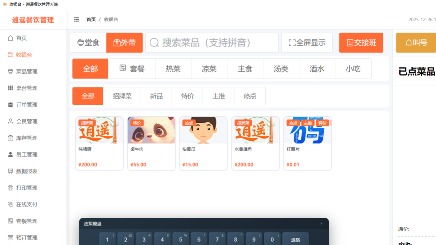
Task: Open 预订管理 menu item
Action: [x=33, y=237]
